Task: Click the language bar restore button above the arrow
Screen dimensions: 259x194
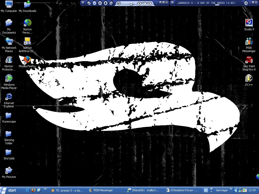Action: pos(211,189)
